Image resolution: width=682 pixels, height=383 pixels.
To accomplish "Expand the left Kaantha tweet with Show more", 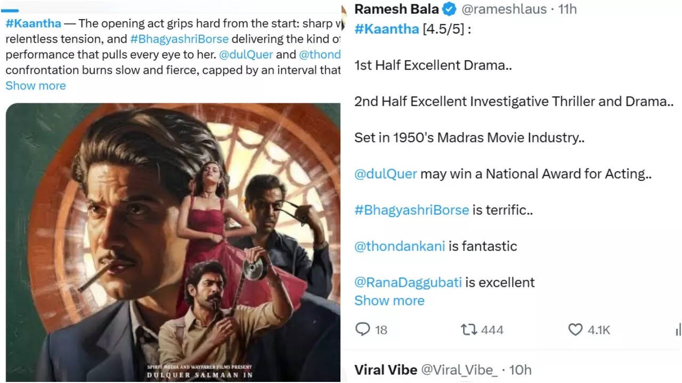I will [36, 86].
